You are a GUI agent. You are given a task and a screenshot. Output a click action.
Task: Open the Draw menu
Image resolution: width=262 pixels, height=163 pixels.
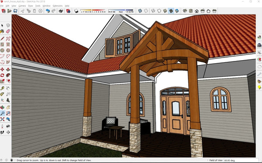(x=31, y=6)
